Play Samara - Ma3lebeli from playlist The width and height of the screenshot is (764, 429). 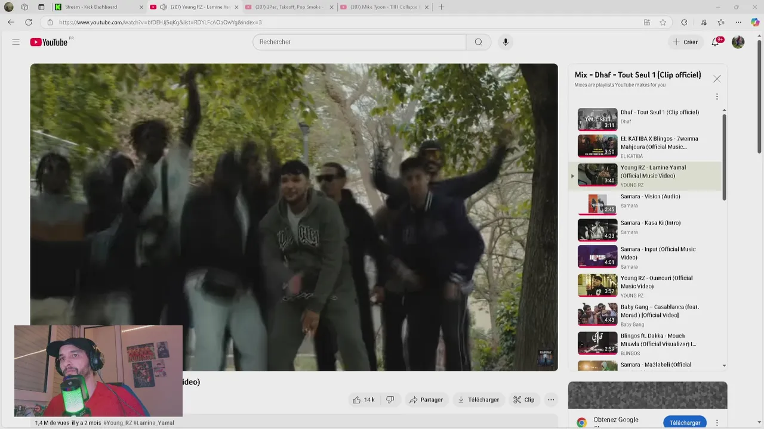(x=646, y=365)
